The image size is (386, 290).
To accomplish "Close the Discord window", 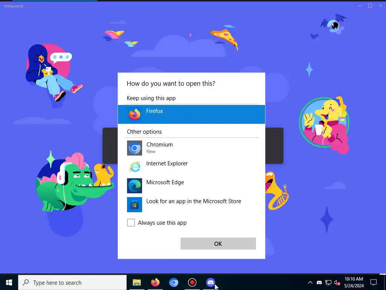I will 381,6.
